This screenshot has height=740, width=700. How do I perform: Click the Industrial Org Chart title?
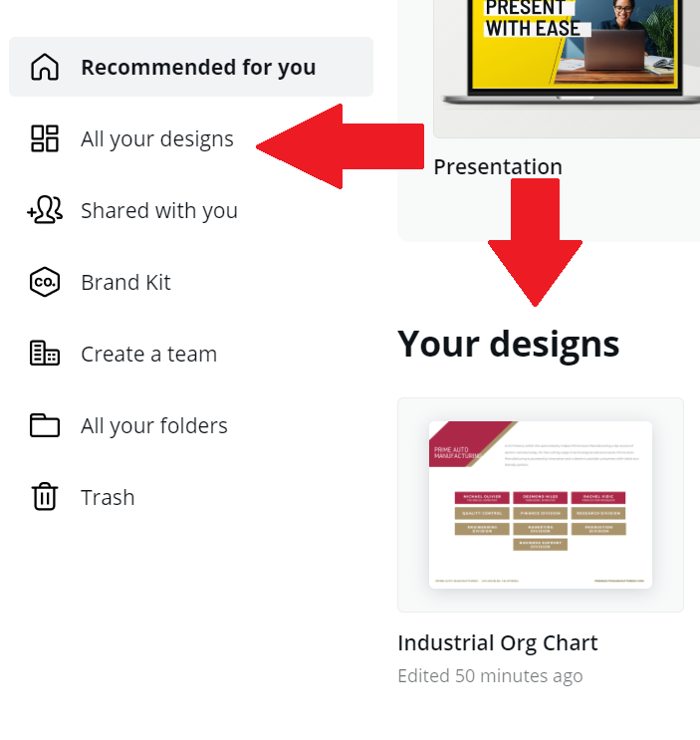[498, 642]
